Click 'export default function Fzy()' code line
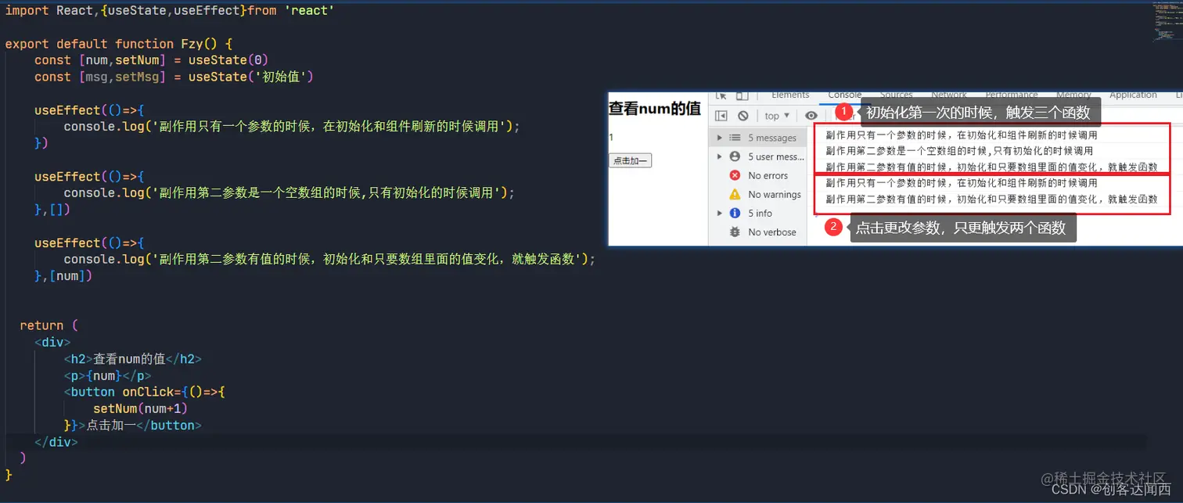 pyautogui.click(x=119, y=44)
